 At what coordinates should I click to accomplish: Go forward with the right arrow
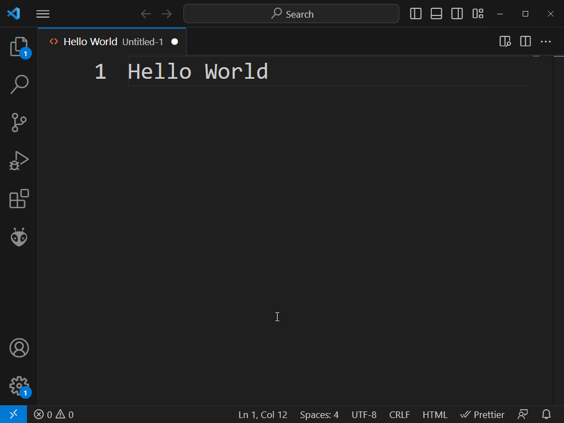point(166,14)
